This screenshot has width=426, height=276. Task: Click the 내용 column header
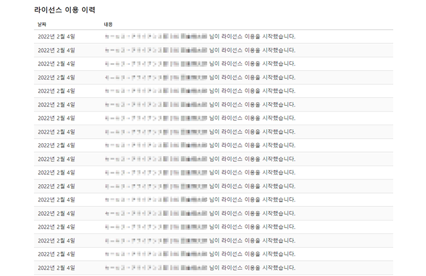(108, 25)
